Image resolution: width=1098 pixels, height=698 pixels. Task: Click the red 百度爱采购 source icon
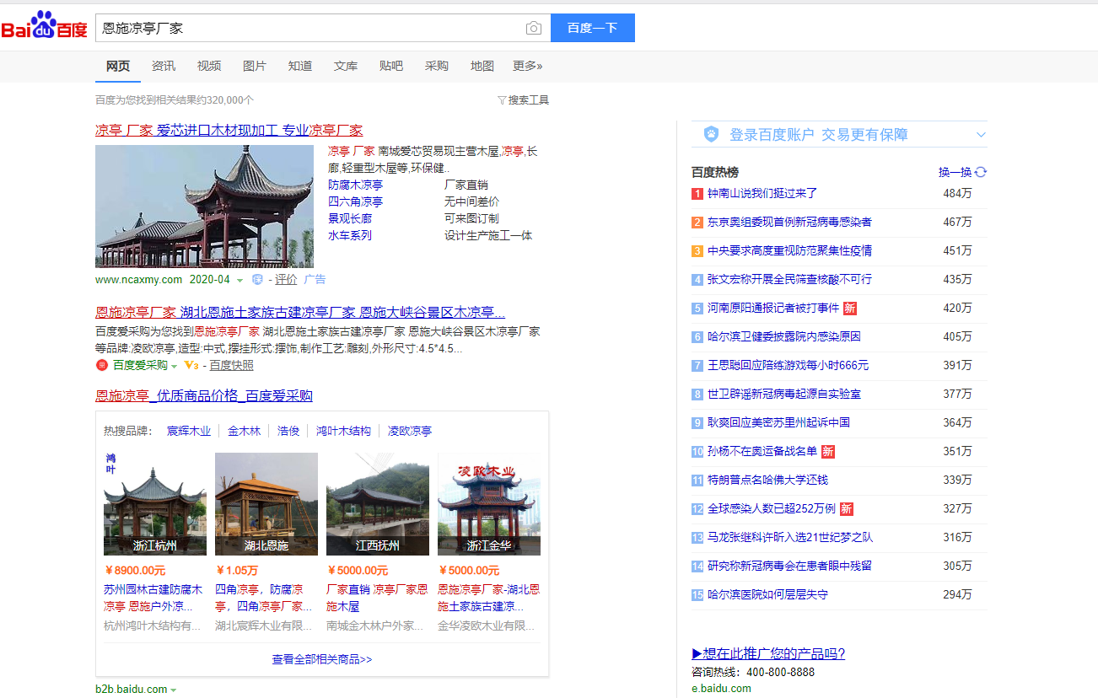coord(102,365)
